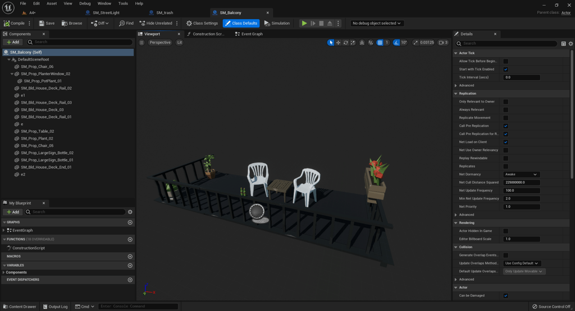Image resolution: width=575 pixels, height=311 pixels.
Task: Click the Class Settings button
Action: (202, 24)
